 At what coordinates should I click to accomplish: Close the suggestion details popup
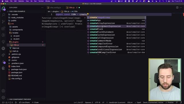[x=85, y=18]
